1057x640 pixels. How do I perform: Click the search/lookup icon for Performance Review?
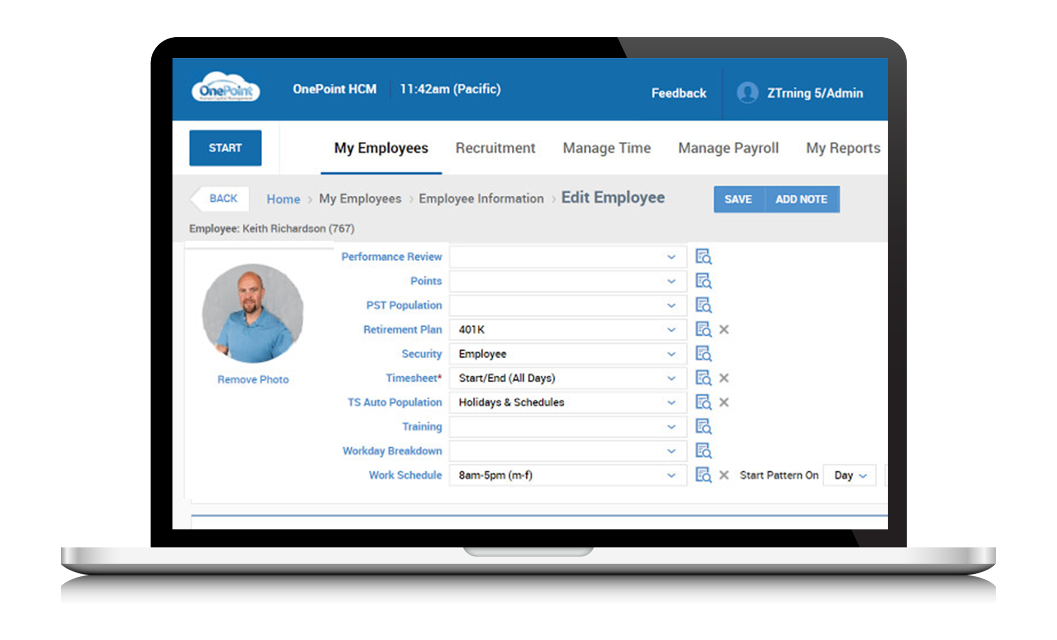703,255
